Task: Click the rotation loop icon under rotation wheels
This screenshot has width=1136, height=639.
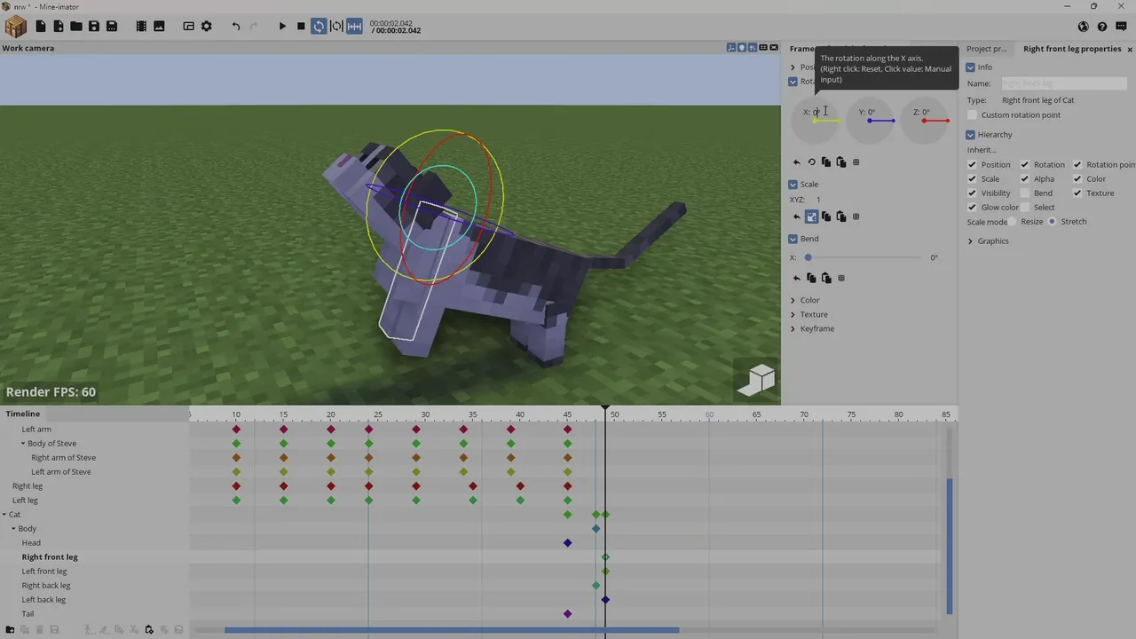Action: point(811,162)
